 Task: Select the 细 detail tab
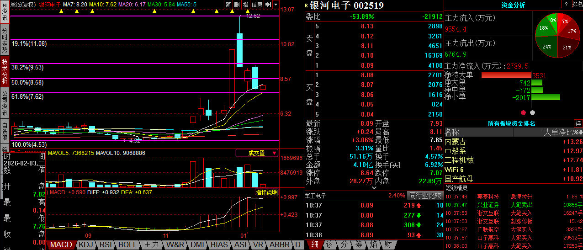pos(314,245)
